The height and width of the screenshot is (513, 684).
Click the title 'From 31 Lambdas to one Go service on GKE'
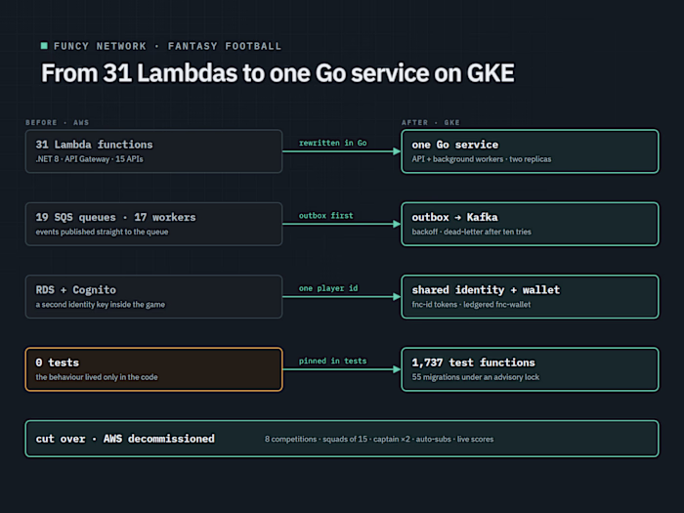[x=278, y=73]
